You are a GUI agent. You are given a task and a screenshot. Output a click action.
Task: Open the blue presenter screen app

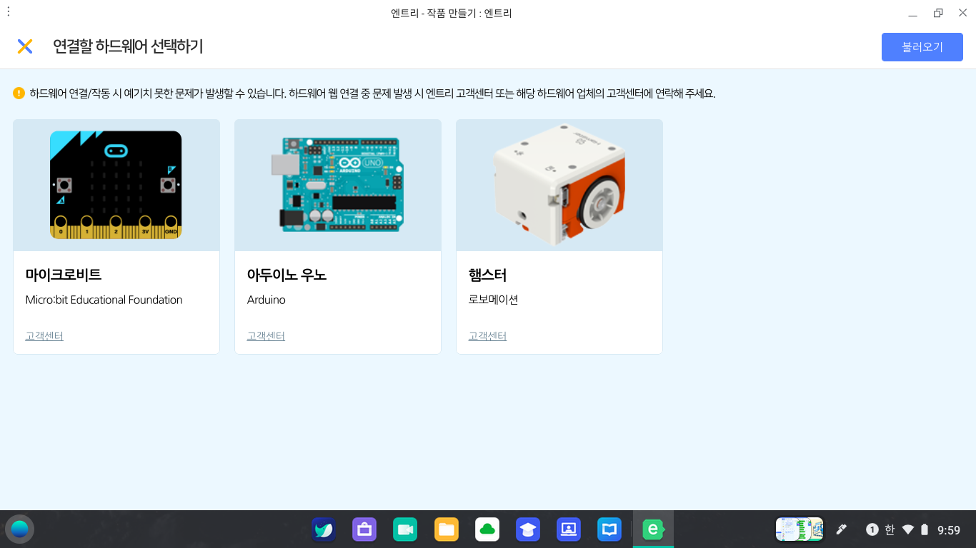569,529
